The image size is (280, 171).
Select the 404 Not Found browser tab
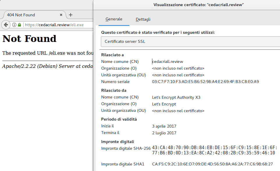tap(29, 15)
